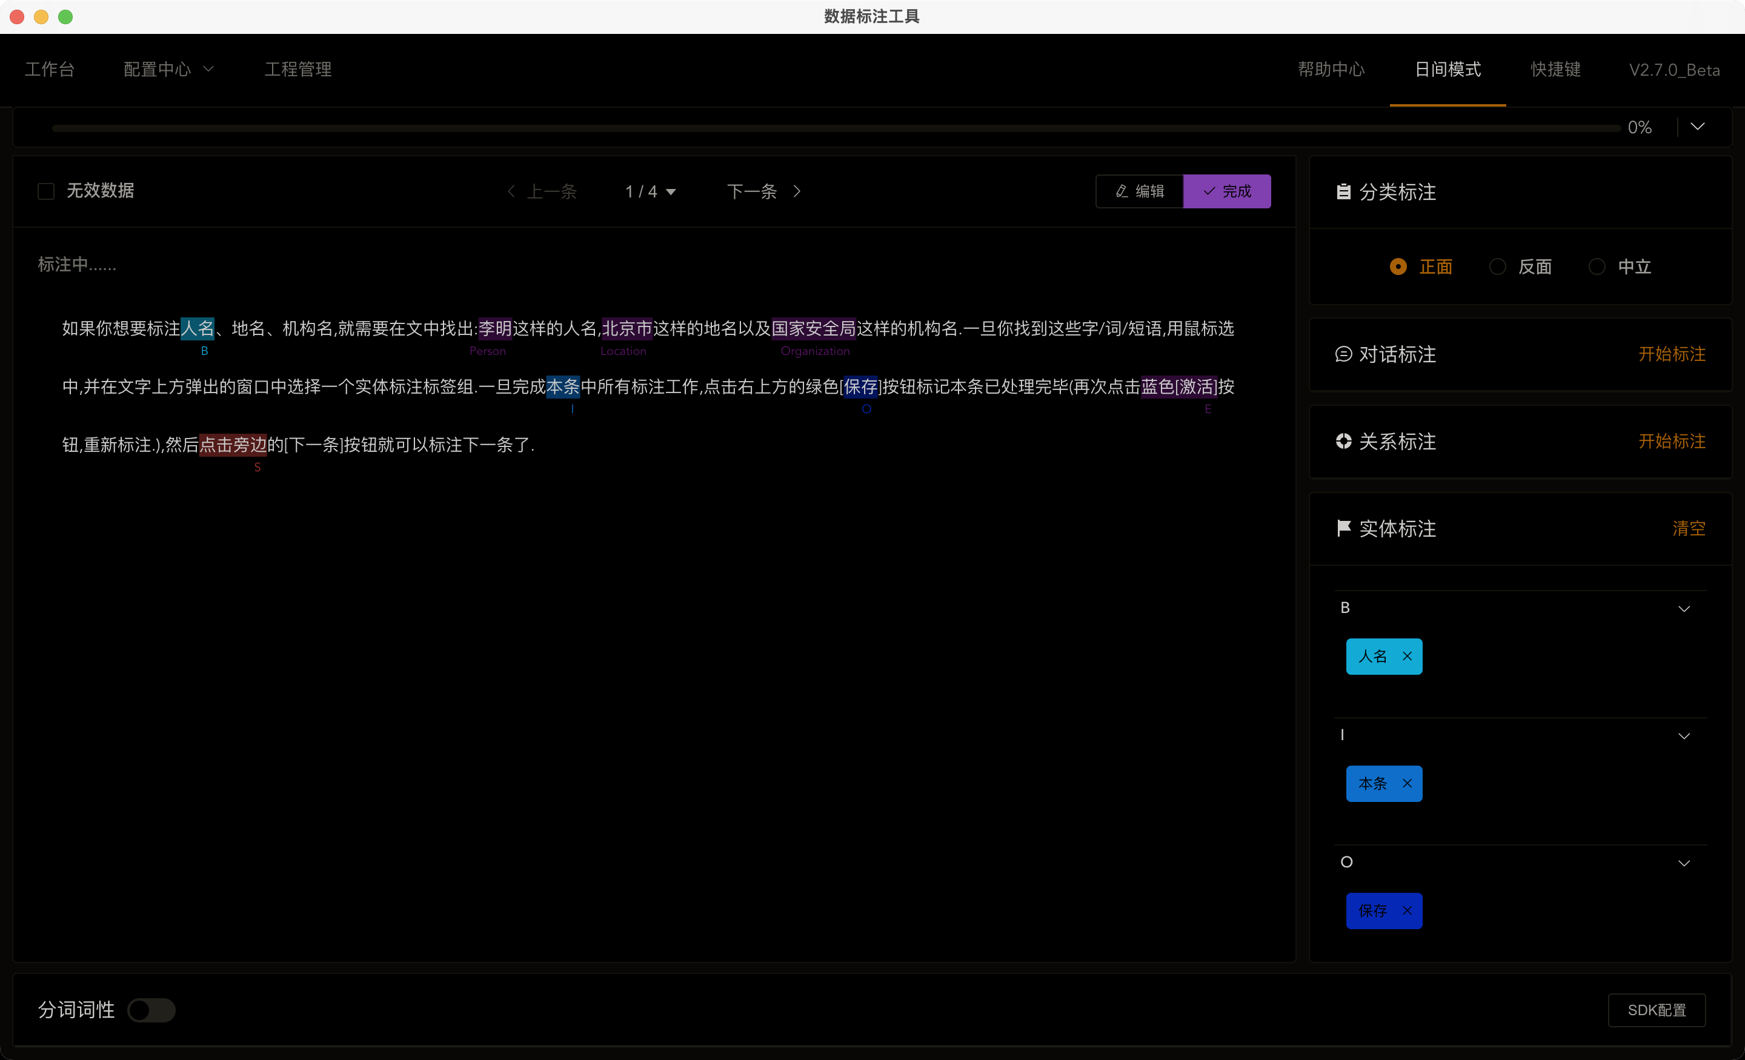
Task: Go to next item arrow
Action: click(x=797, y=191)
